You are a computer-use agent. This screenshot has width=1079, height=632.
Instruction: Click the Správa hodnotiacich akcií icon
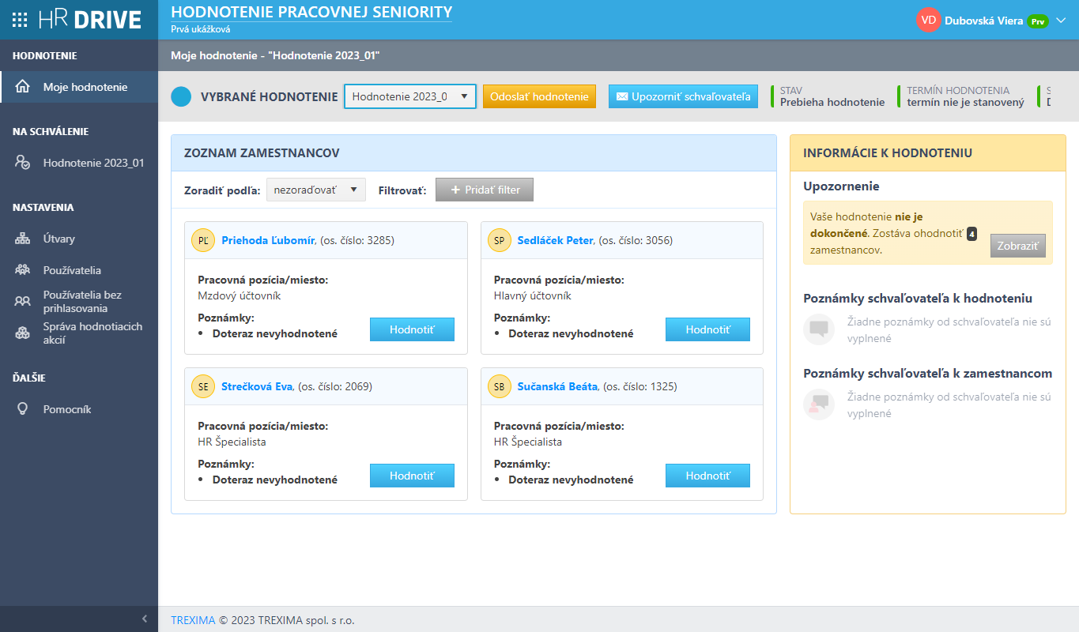[x=23, y=333]
